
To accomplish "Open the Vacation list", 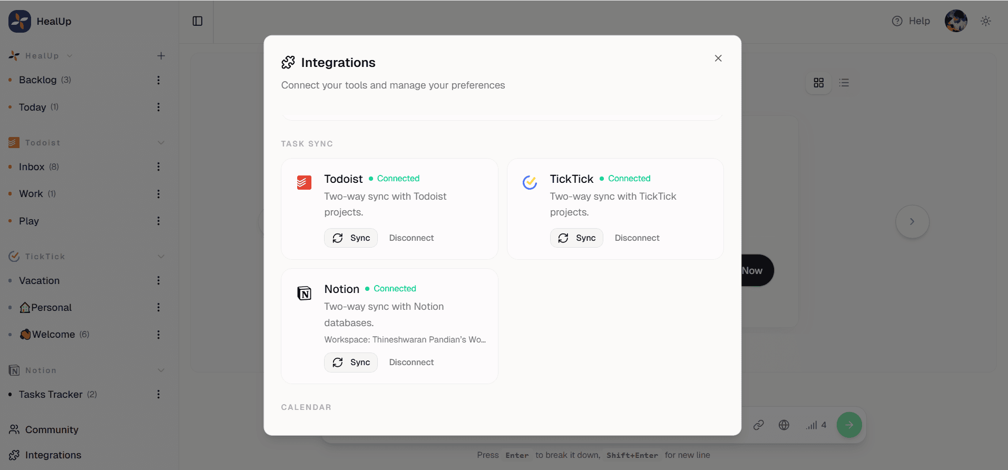I will click(x=39, y=280).
